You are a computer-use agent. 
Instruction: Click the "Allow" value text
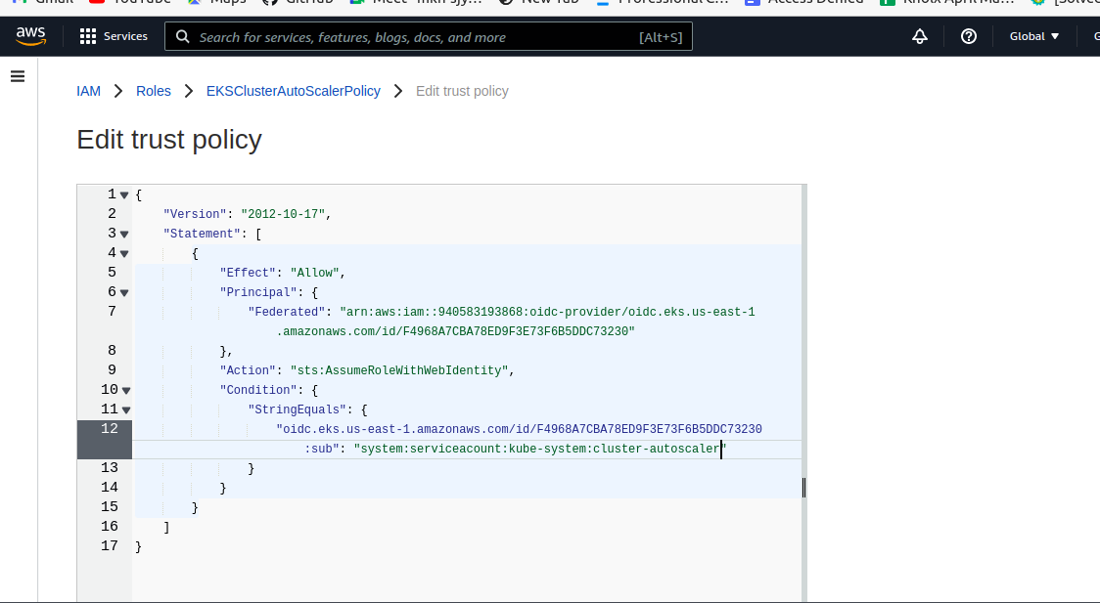[315, 273]
